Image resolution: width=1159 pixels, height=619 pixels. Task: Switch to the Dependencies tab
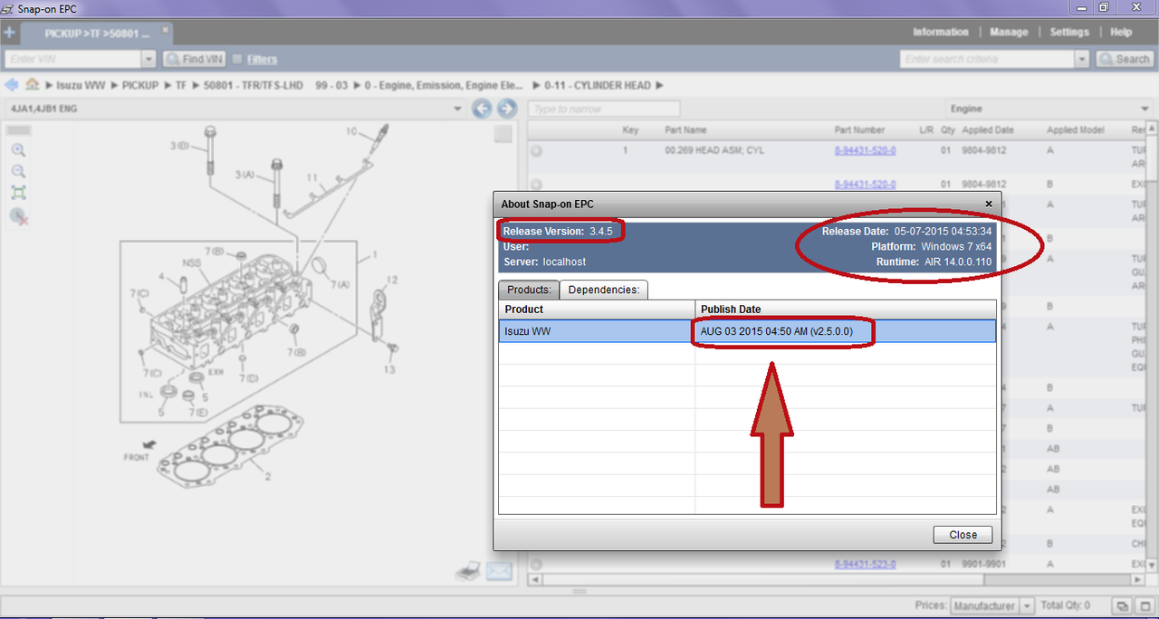click(x=604, y=290)
